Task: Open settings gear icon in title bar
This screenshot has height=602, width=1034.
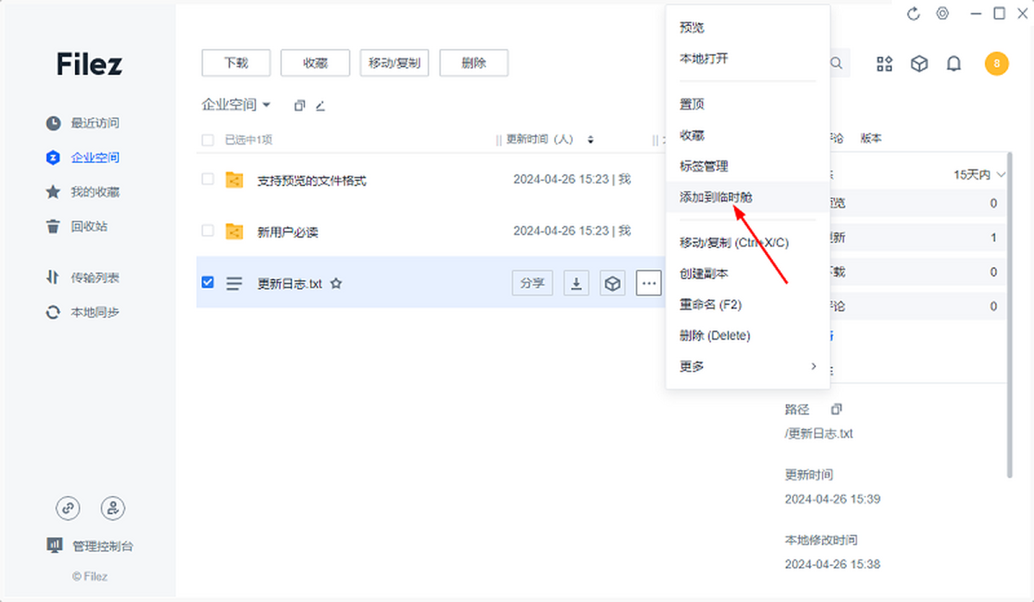Action: coord(943,14)
